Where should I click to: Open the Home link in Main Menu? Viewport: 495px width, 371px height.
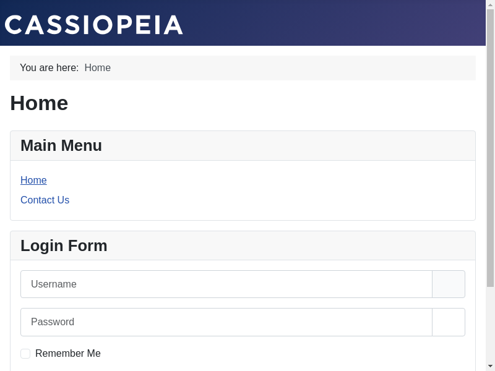[33, 181]
